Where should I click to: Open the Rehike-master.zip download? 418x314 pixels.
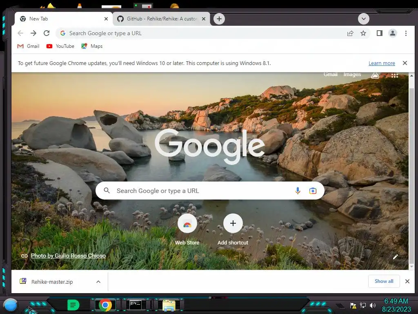pos(52,282)
